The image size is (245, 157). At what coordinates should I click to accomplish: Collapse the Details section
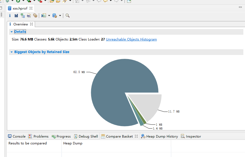[x=11, y=32]
